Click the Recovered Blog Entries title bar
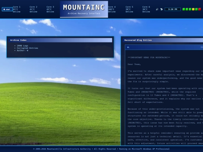This screenshot has width=203, height=152. click(163, 40)
